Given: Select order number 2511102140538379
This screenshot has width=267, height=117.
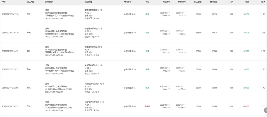Looking at the screenshot, I should [10, 106].
